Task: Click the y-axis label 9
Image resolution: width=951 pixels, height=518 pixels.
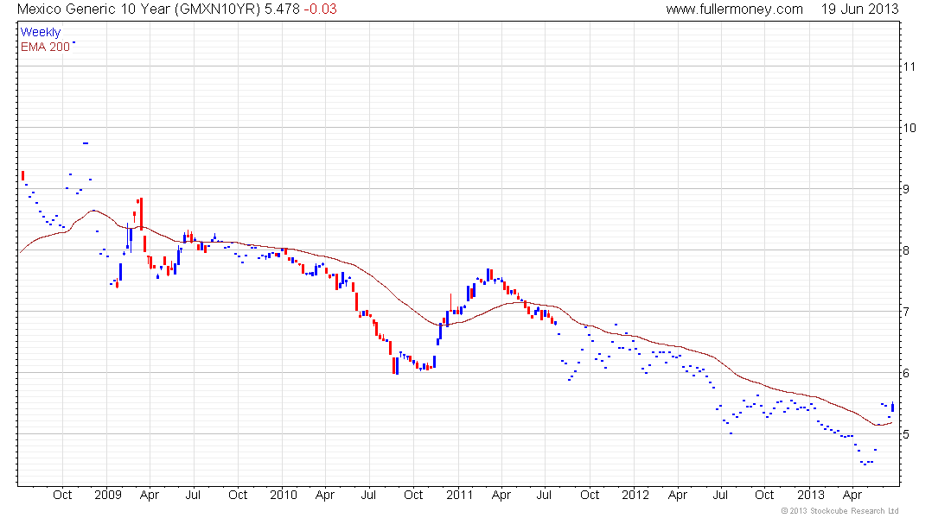Action: (906, 189)
